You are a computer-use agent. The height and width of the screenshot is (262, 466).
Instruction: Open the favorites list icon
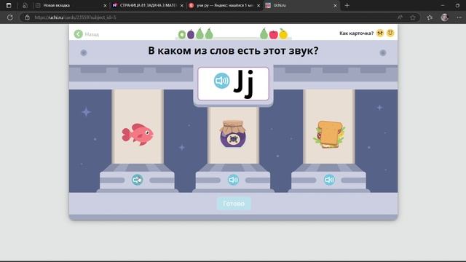click(430, 17)
